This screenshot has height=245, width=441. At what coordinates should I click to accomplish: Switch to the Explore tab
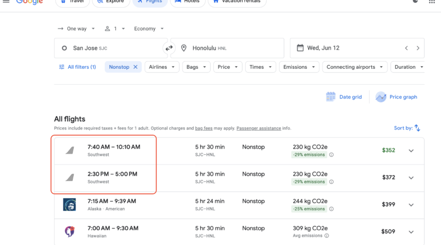pos(109,2)
